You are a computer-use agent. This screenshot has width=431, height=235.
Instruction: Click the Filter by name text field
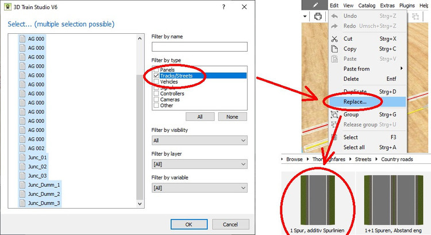(199, 46)
